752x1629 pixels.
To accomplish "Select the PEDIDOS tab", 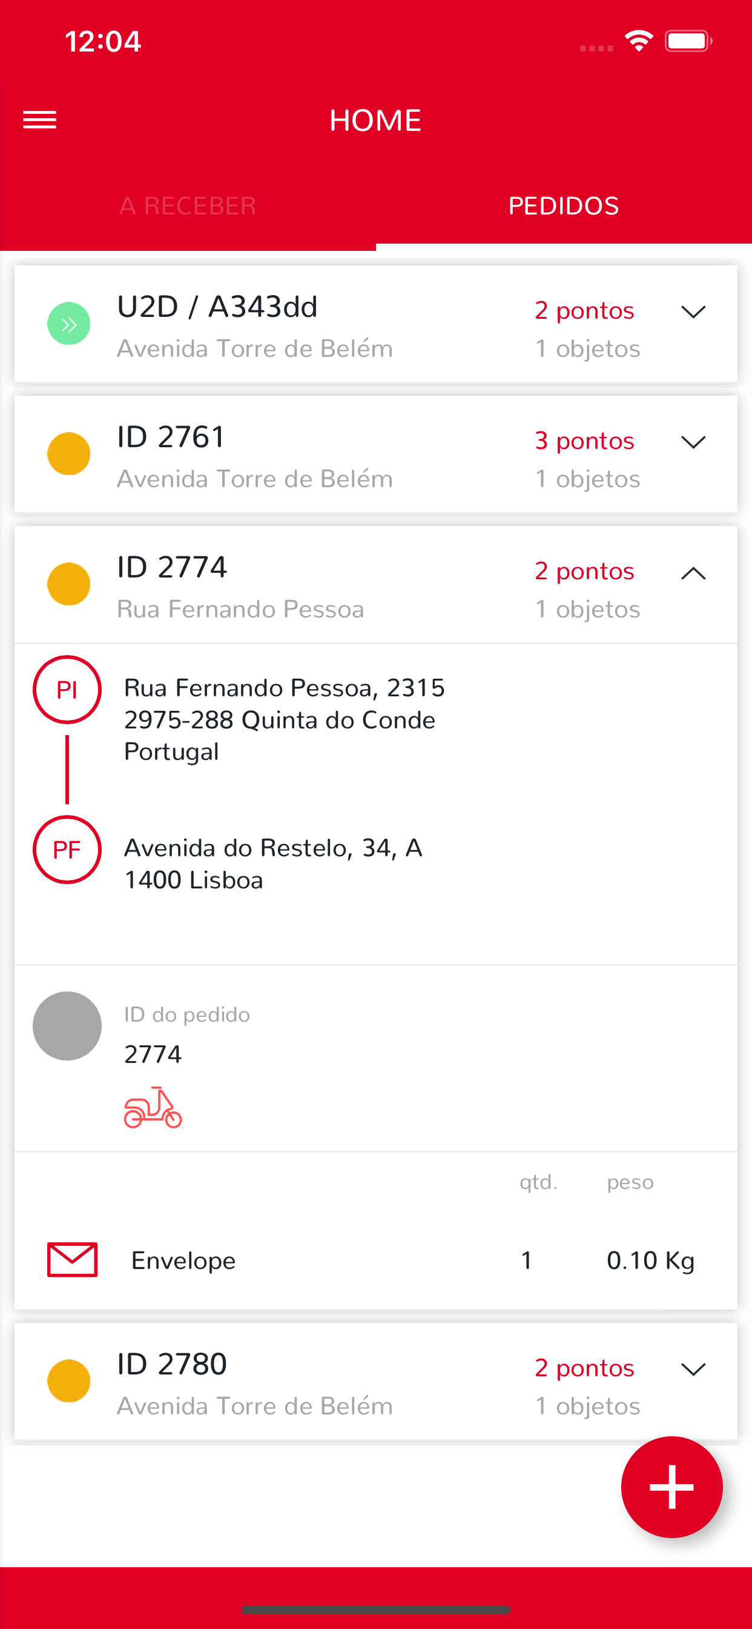I will [564, 206].
